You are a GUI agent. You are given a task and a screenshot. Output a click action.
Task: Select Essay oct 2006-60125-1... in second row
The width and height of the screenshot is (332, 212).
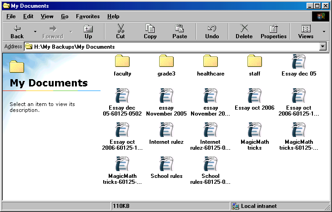[x=299, y=102]
